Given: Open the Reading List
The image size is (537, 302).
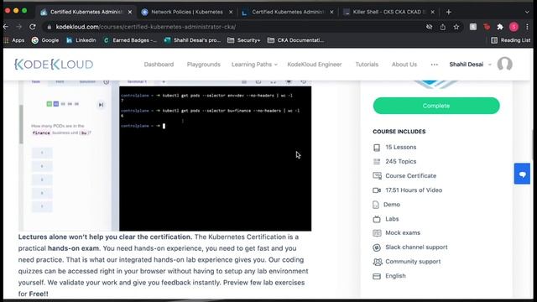Looking at the screenshot, I should coord(511,40).
